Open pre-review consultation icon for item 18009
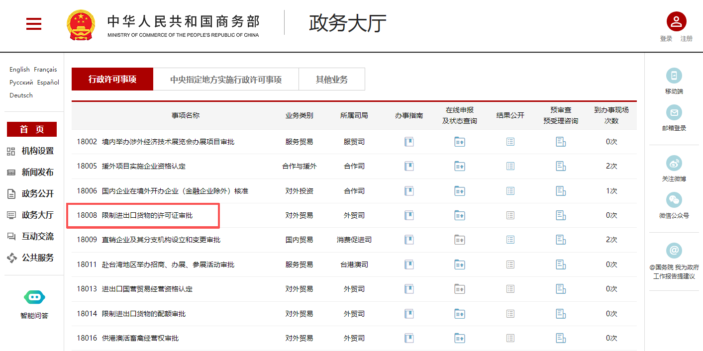This screenshot has height=351, width=703. tap(561, 240)
